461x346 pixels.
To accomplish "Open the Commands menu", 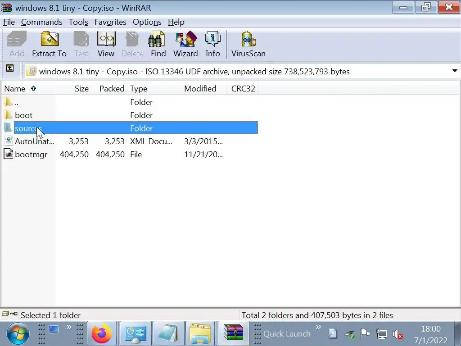I will pos(42,22).
